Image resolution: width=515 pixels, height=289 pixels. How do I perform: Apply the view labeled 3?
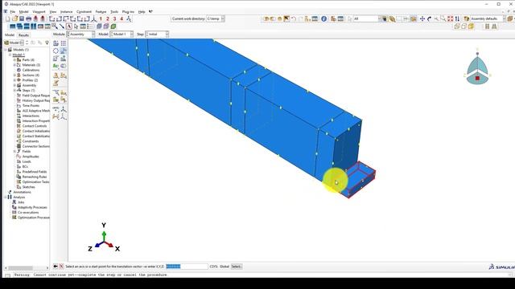tap(114, 19)
